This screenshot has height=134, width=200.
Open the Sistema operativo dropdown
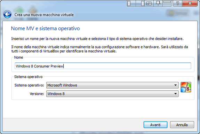tap(112, 85)
